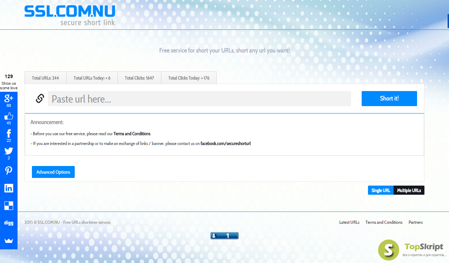Share via the Google Plus icon
Screen dimensions: 449x263
9,99
